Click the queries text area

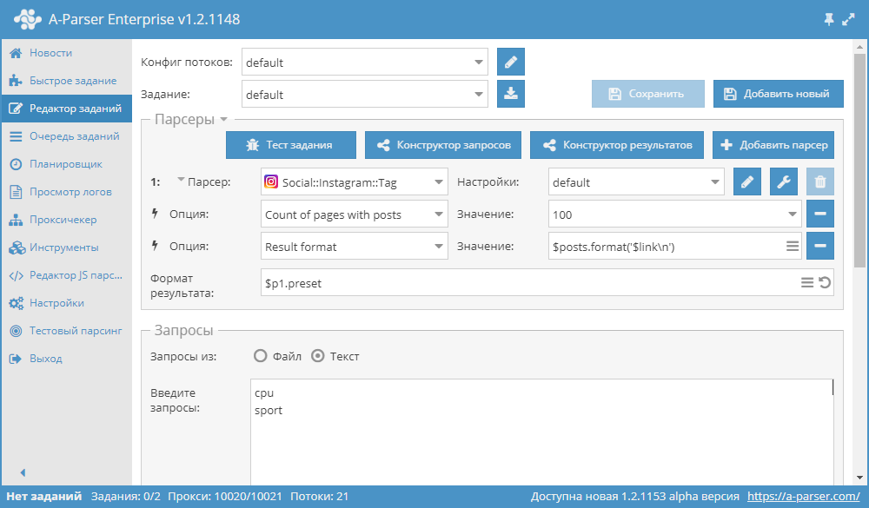[542, 432]
